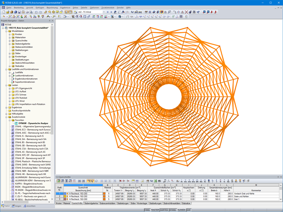Viewport: 283px width, 212px height.
Task: Toggle the DXF status bar button
Action: 188,210
